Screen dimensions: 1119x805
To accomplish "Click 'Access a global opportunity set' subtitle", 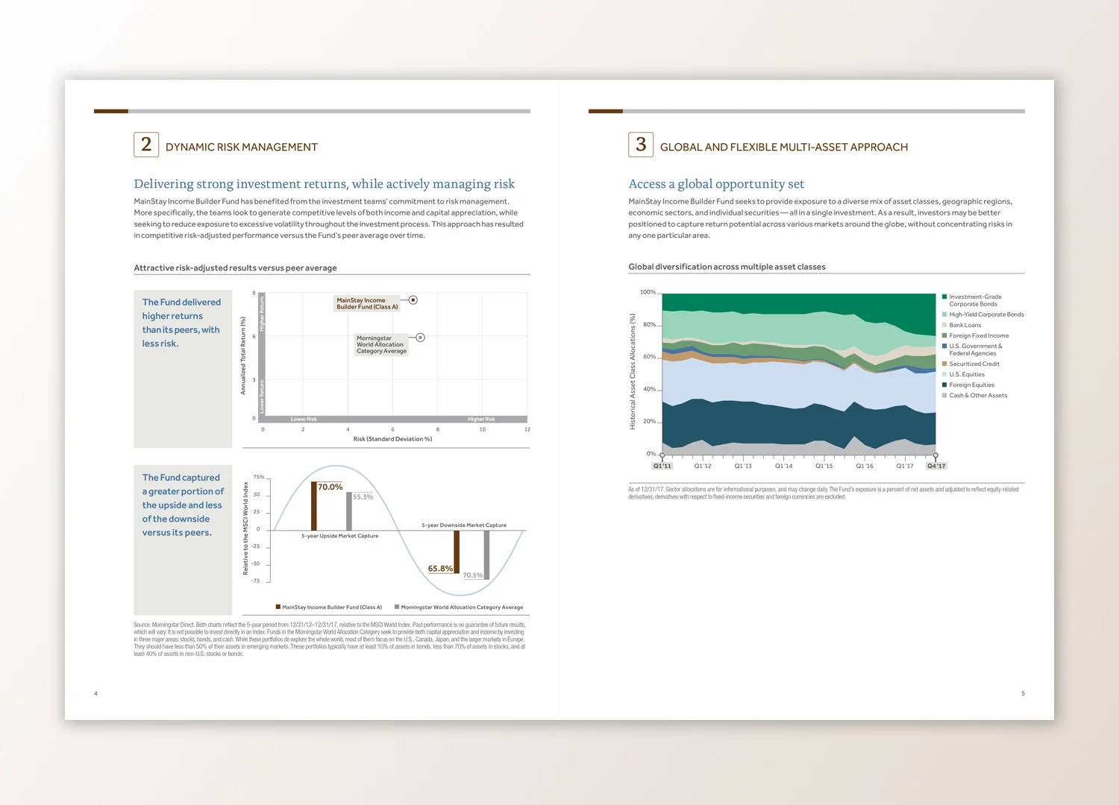I will [x=716, y=184].
